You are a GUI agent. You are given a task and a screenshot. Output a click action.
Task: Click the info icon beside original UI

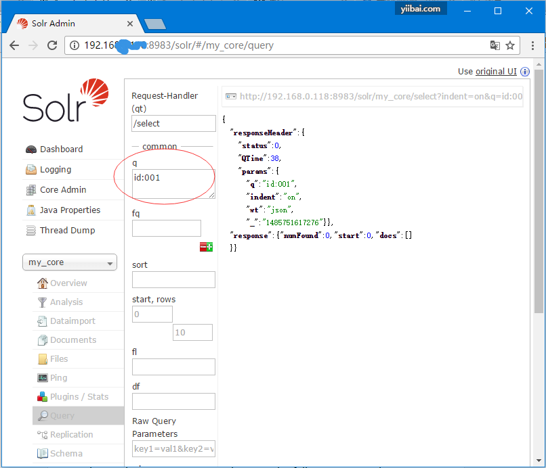[525, 72]
